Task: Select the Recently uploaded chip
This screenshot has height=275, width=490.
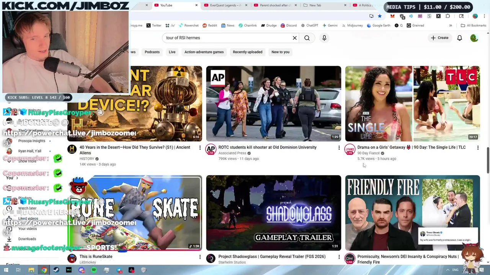Action: (x=247, y=52)
